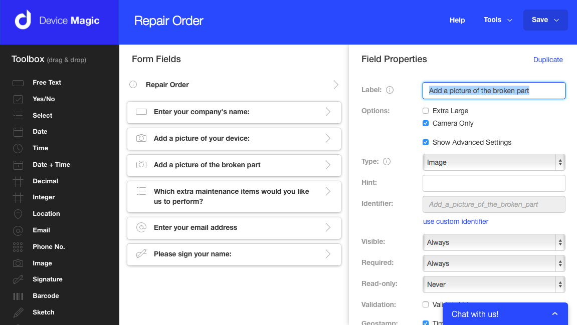Image resolution: width=577 pixels, height=325 pixels.
Task: Pick the Location pin icon in Toolbox
Action: (x=18, y=214)
